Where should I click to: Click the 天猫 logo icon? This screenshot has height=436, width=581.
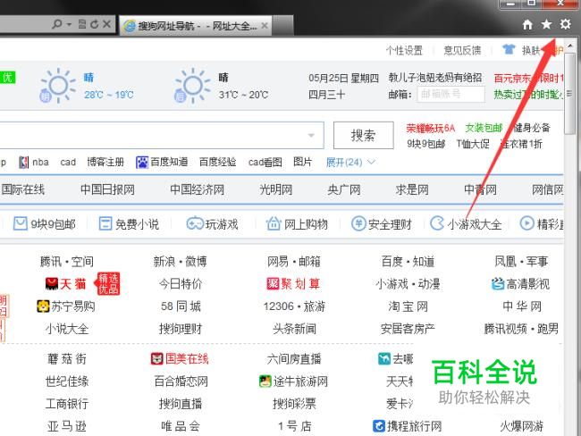click(x=52, y=284)
